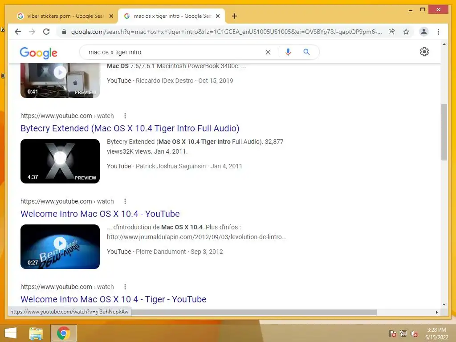Select 'Riccardo iDex Destro · Oct 15, 2019' text

(x=184, y=81)
